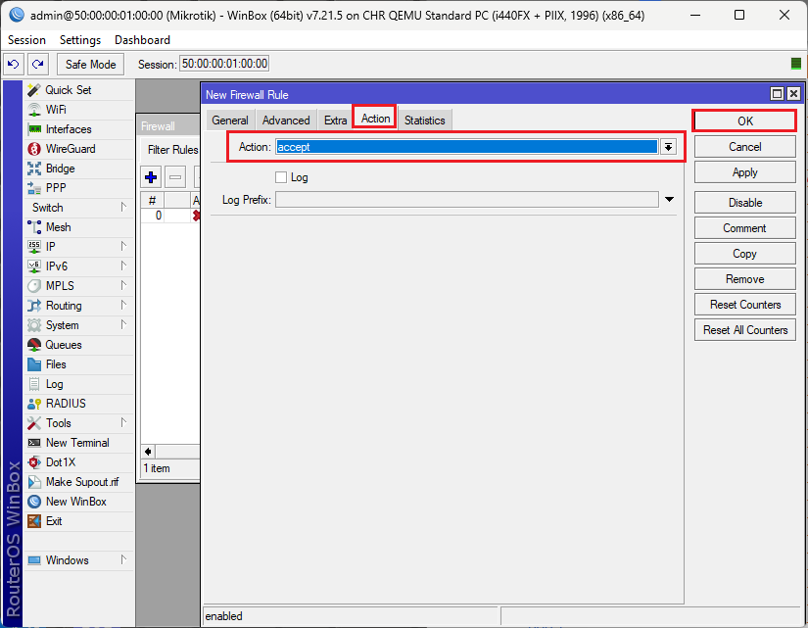Confirm the rule with OK
808x628 pixels.
tap(745, 121)
